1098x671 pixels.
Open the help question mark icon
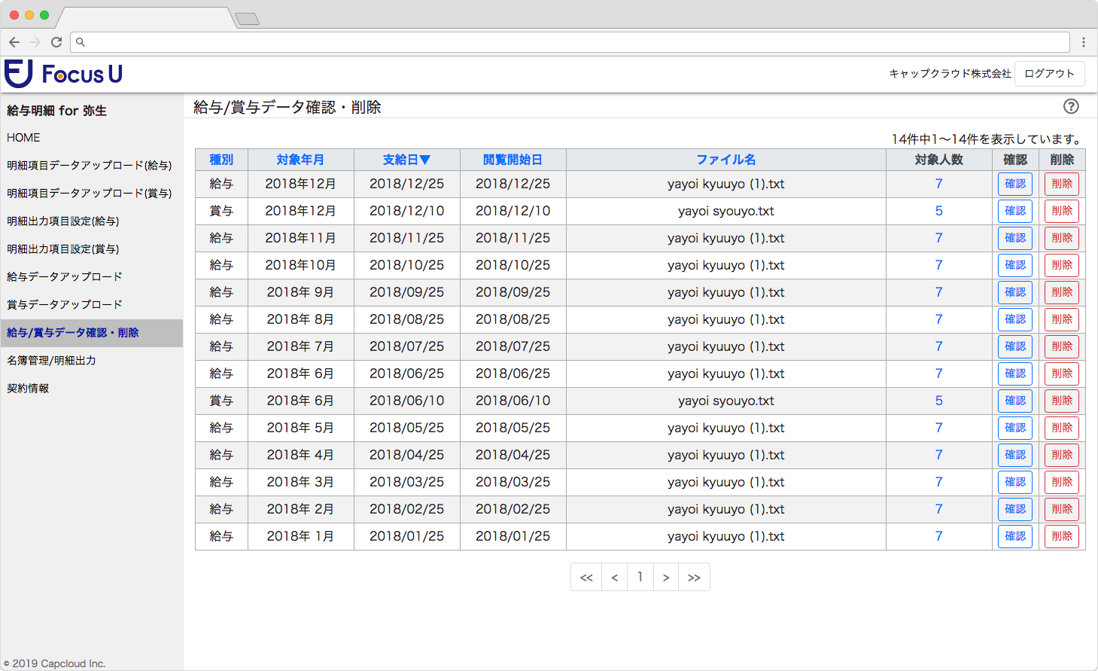pos(1071,106)
